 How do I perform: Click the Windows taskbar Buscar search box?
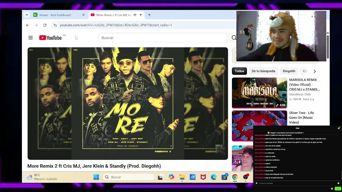coord(129,177)
